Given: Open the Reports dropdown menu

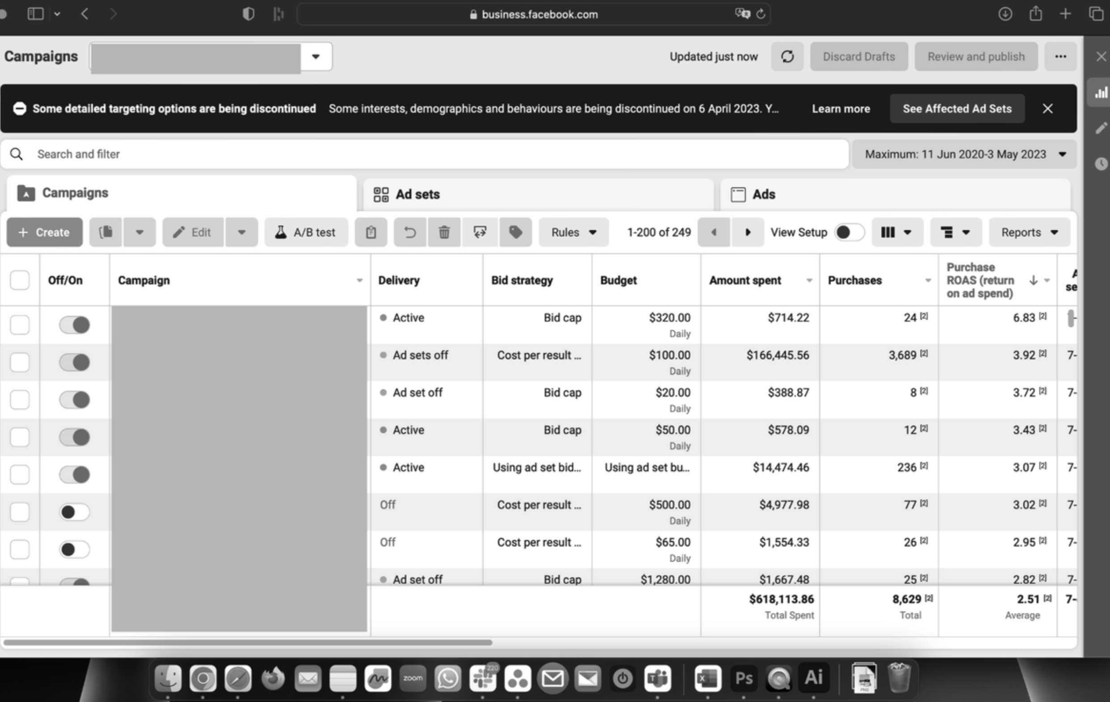Looking at the screenshot, I should pos(1029,233).
